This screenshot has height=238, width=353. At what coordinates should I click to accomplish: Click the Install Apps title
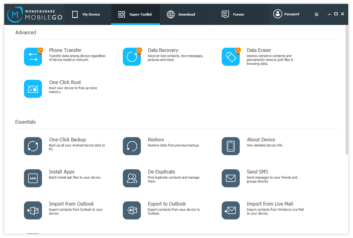click(62, 172)
